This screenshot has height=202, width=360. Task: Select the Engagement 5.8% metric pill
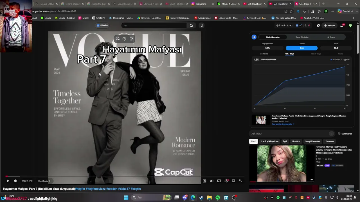pyautogui.click(x=267, y=48)
